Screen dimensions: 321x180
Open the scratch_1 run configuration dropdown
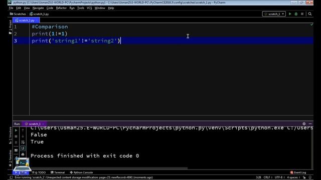tap(274, 14)
